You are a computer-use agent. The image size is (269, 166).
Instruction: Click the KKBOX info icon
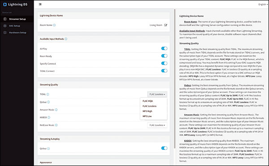click(x=49, y=117)
